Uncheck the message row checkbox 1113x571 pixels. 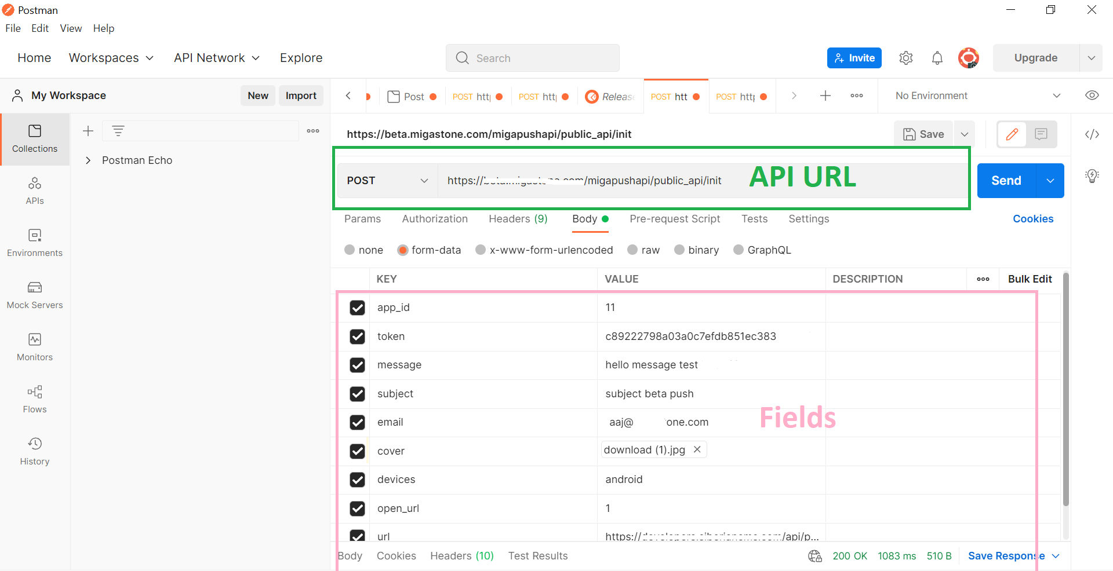tap(358, 365)
